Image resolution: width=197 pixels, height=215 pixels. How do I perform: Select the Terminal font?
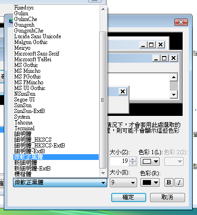(x=56, y=128)
